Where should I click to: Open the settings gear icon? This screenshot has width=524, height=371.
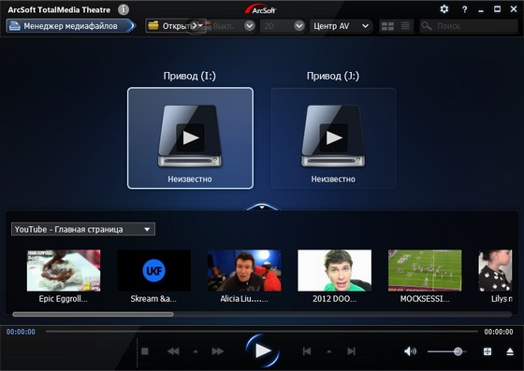pos(444,9)
